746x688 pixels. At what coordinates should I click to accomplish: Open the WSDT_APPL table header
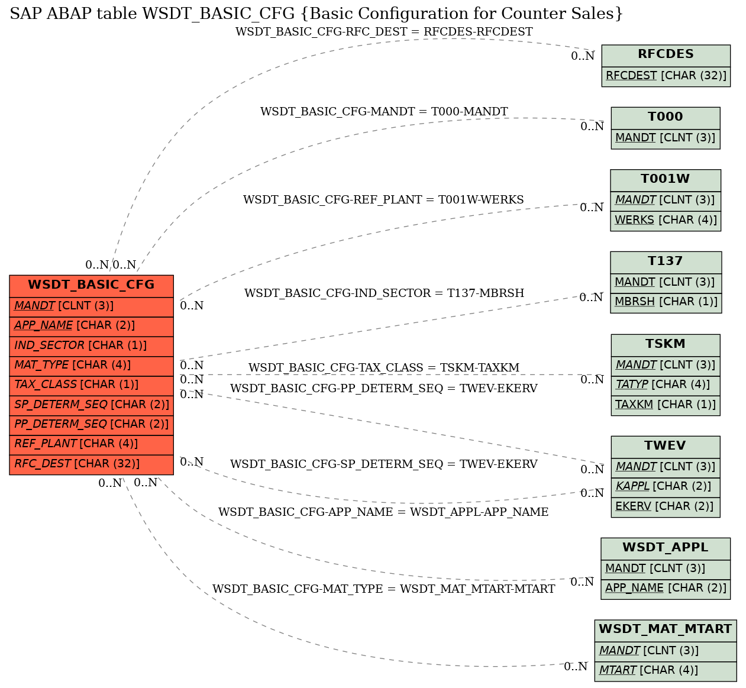click(x=666, y=548)
